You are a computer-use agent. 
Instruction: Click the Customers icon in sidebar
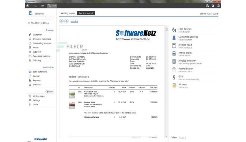30,35
